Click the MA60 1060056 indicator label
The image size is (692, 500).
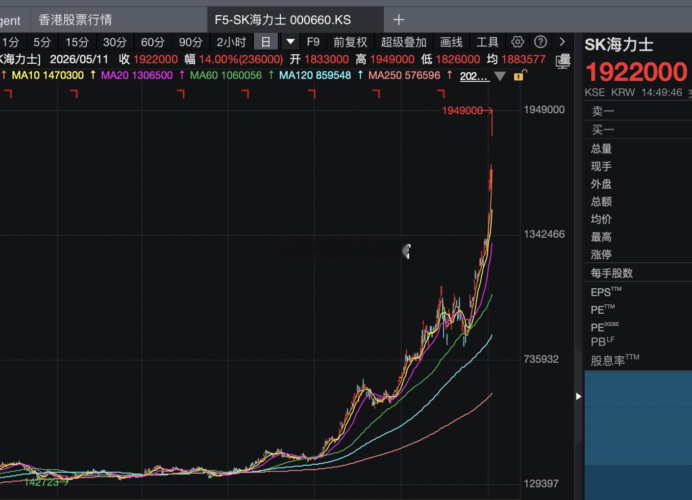tap(226, 75)
